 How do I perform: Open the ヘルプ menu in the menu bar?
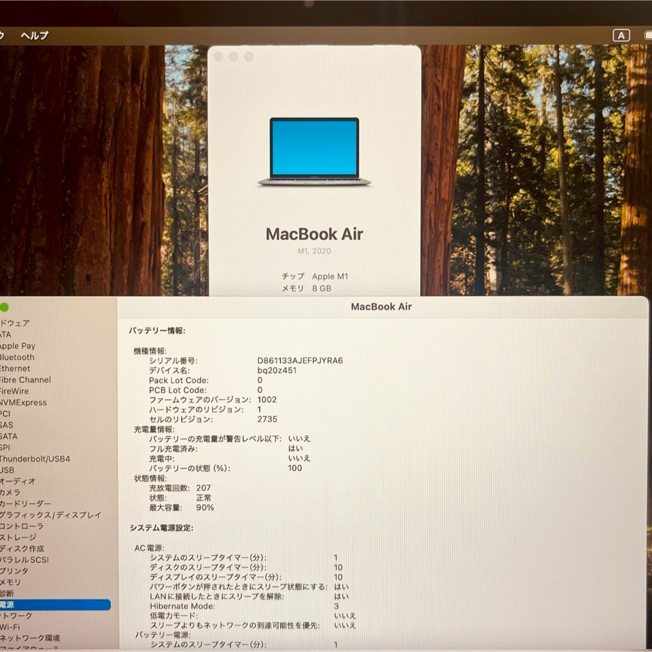34,36
